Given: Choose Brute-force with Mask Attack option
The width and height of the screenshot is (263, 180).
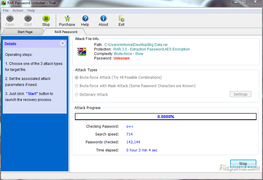Looking at the screenshot, I should click(77, 86).
